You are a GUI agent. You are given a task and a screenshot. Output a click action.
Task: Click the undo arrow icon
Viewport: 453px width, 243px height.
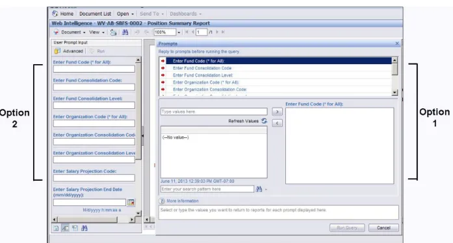(137, 32)
